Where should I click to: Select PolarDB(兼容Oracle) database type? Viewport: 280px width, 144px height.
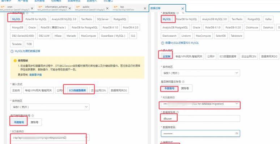(x=54, y=28)
